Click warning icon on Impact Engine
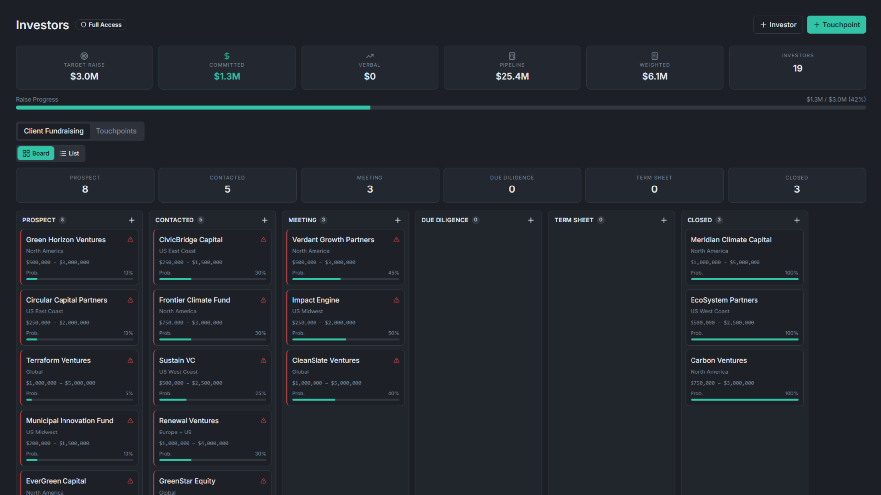Viewport: 881px width, 495px height. tap(396, 300)
